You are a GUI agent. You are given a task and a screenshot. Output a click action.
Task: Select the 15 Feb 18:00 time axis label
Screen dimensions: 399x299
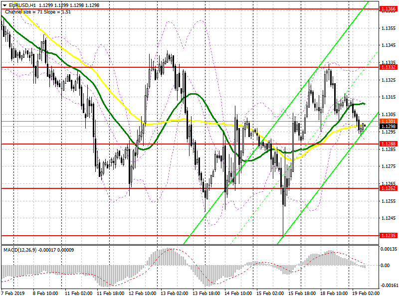coord(302,293)
